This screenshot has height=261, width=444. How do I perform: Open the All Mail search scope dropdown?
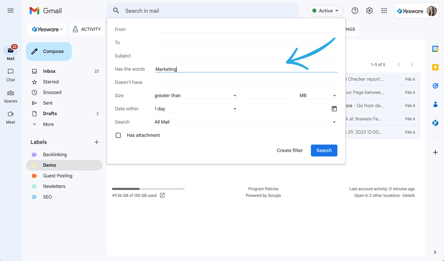coord(245,122)
